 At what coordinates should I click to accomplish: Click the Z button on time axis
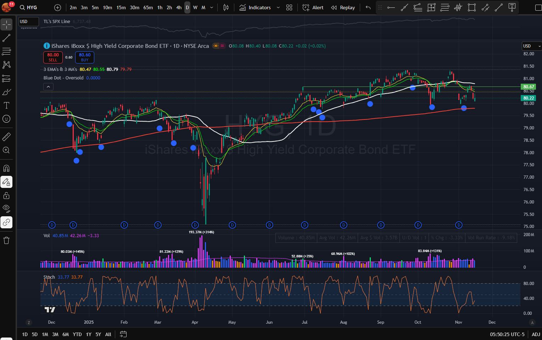pyautogui.click(x=29, y=322)
